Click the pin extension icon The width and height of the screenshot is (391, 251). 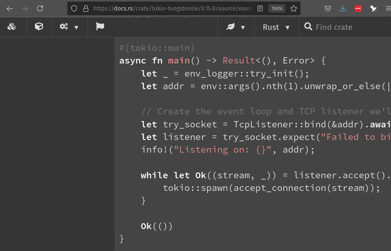coord(373,9)
